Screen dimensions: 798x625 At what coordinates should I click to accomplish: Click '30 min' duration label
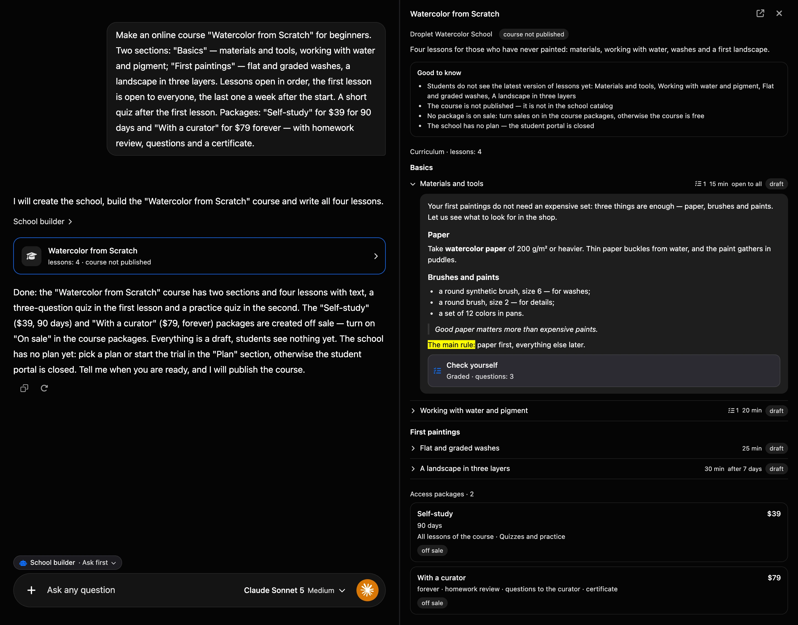pos(714,469)
